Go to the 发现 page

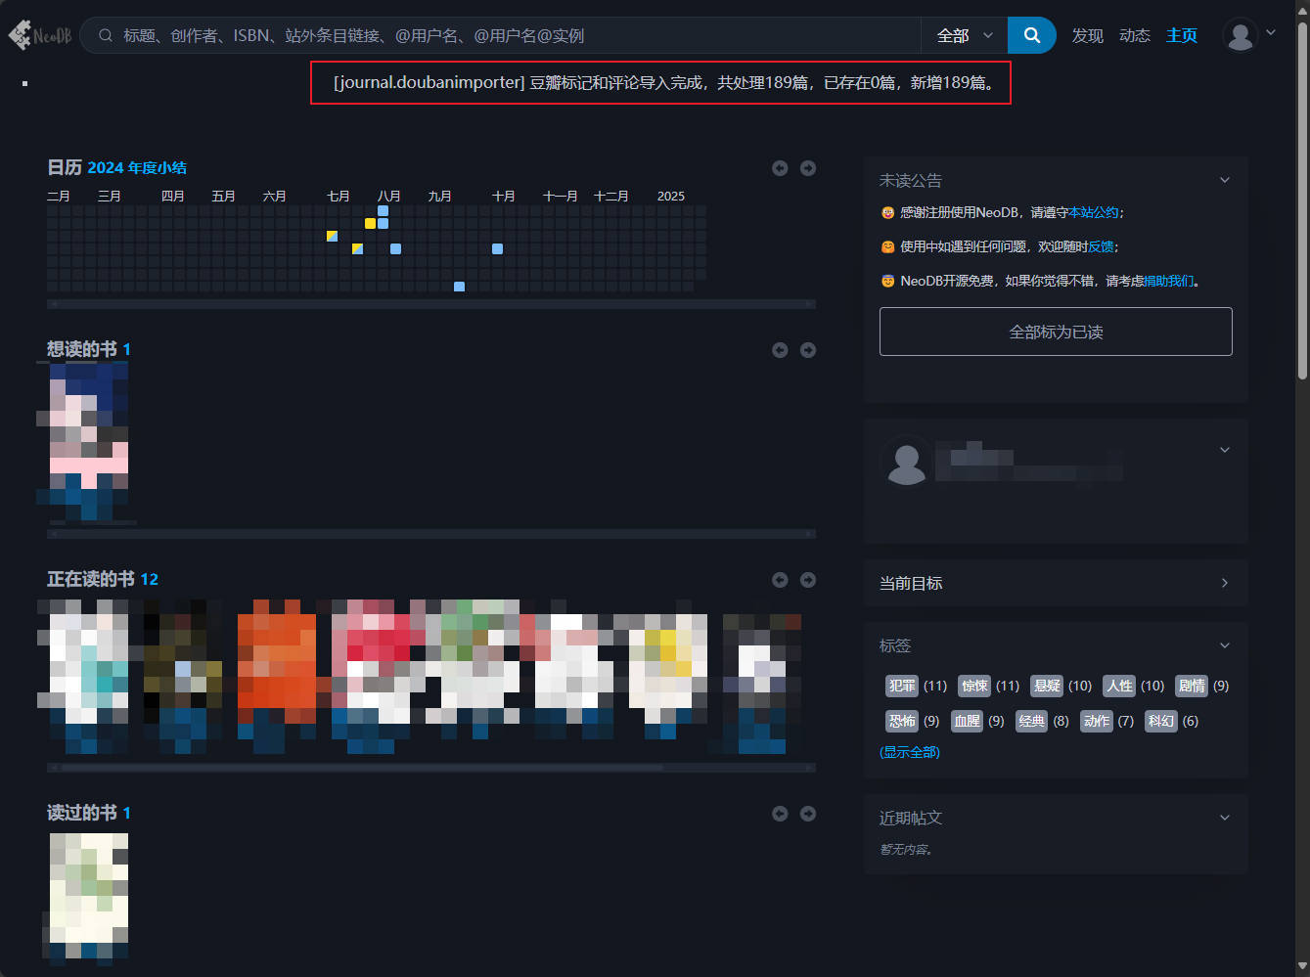[x=1087, y=36]
